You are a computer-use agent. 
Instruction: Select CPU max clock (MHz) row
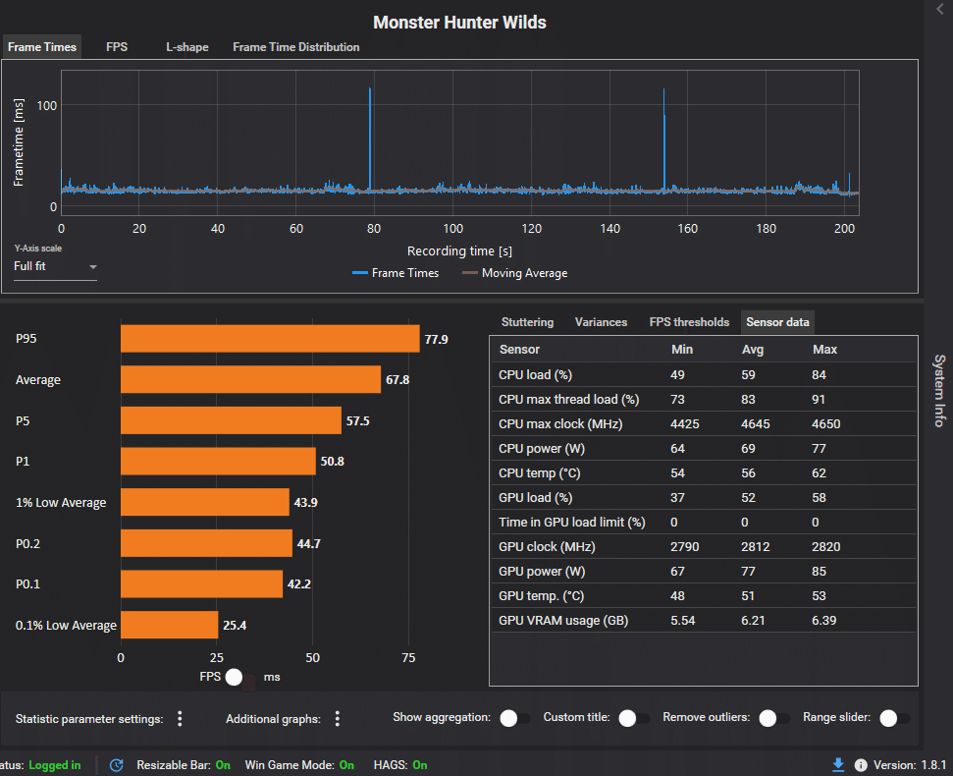703,424
